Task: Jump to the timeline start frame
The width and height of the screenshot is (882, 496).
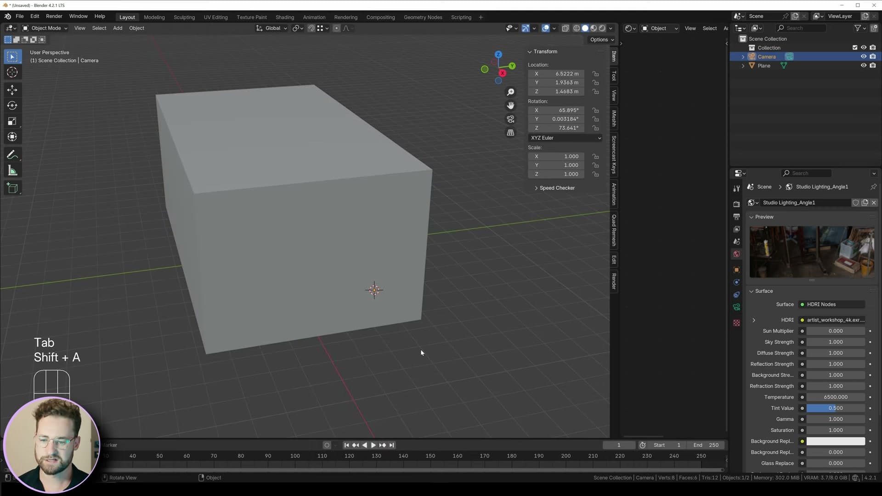Action: [347, 445]
